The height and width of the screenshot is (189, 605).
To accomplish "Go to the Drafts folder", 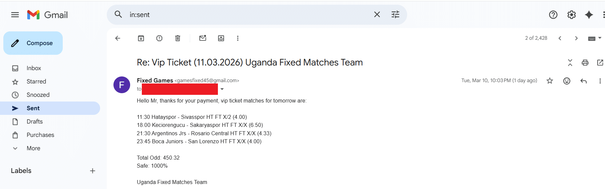I will tap(34, 122).
